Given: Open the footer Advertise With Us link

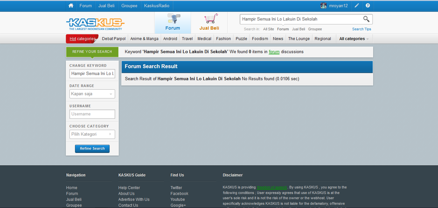Looking at the screenshot, I should point(134,199).
